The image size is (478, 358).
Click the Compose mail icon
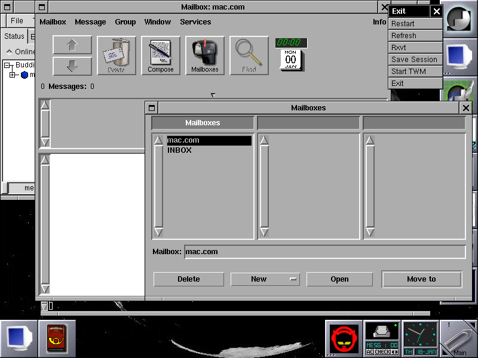coord(160,55)
